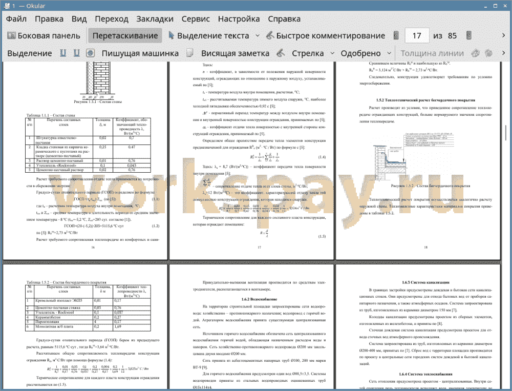This screenshot has width=512, height=391.
Task: Select the Одобрено stamp tool
Action: 360,53
